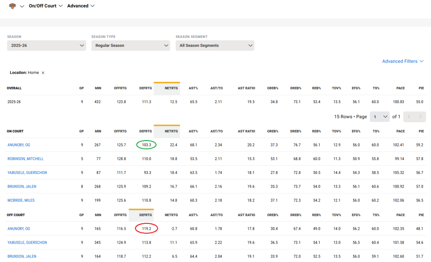The image size is (431, 262).
Task: Expand Advanced Filters
Action: (x=402, y=61)
